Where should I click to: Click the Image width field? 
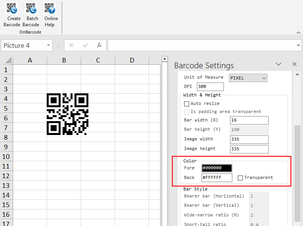pyautogui.click(x=249, y=140)
